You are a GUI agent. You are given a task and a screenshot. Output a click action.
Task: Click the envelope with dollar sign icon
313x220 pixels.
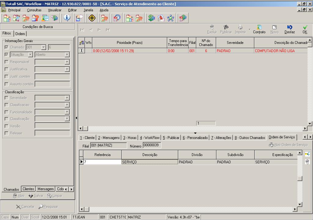click(161, 18)
